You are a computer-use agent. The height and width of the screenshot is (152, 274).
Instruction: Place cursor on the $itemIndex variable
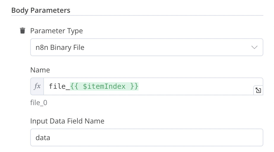pos(104,86)
